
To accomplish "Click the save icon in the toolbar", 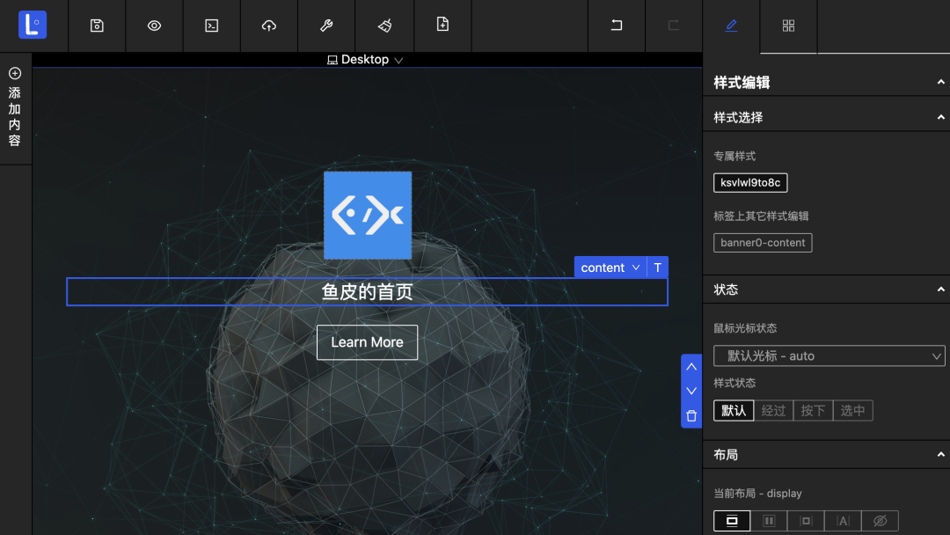I will pos(97,26).
